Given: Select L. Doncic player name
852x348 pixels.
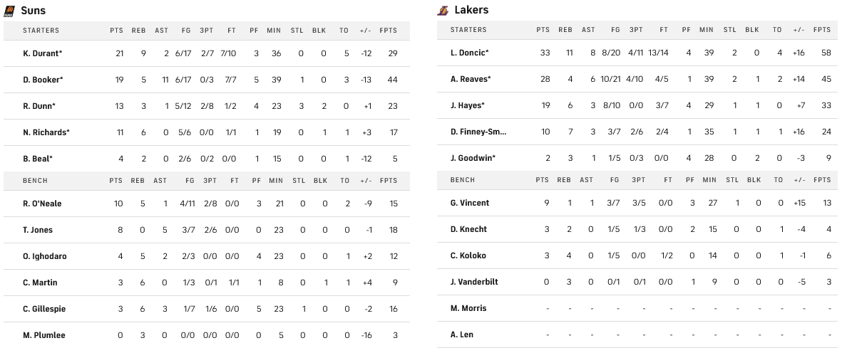Looking at the screenshot, I should pos(470,53).
